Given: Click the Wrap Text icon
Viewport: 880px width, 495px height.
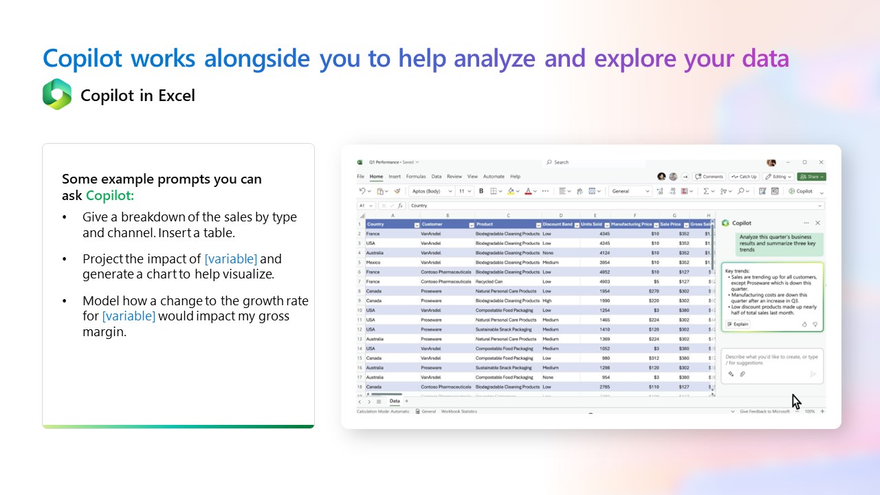Looking at the screenshot, I should (x=580, y=191).
